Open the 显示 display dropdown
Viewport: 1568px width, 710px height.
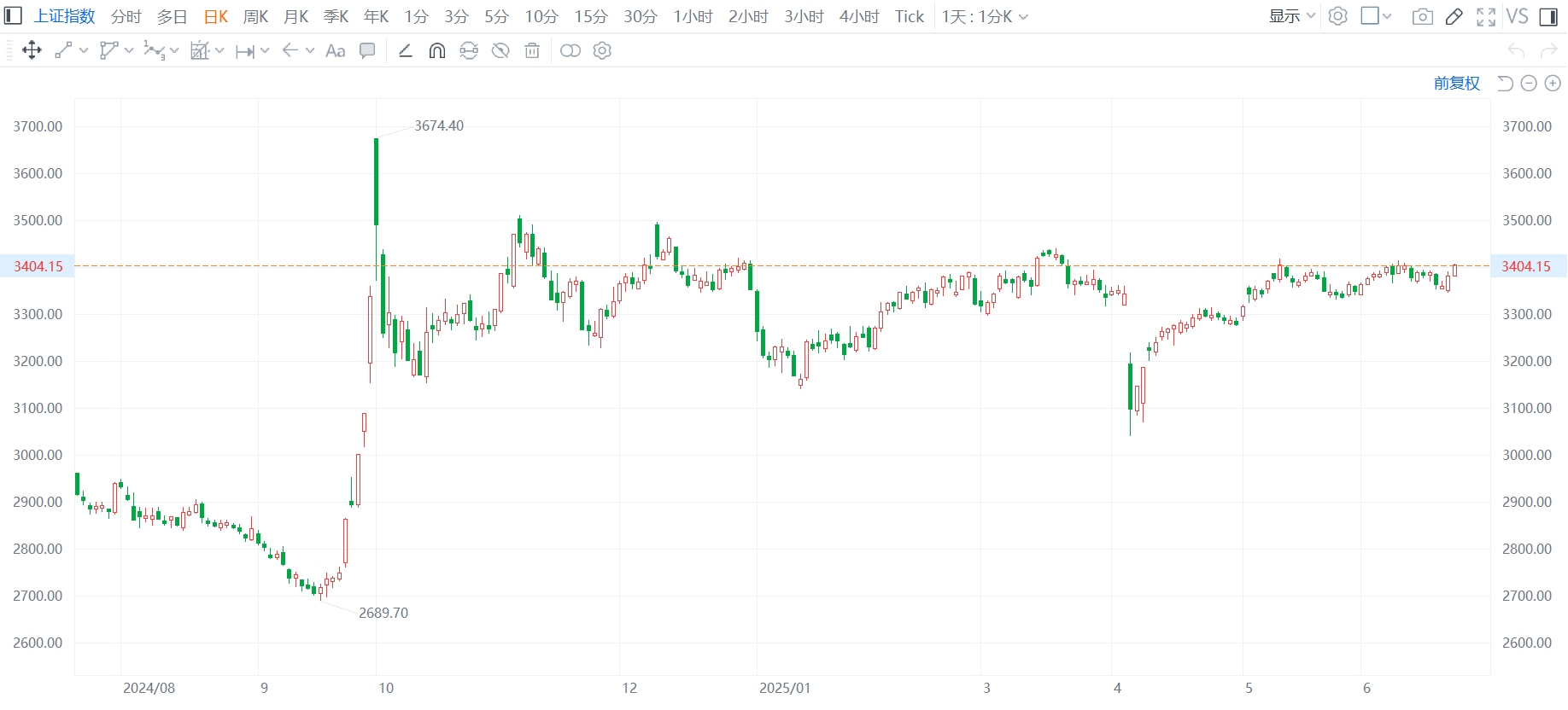(x=1291, y=16)
